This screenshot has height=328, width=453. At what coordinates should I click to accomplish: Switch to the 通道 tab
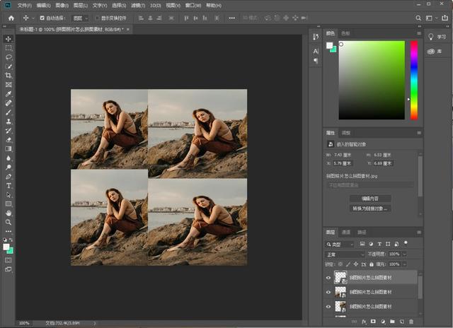[346, 232]
